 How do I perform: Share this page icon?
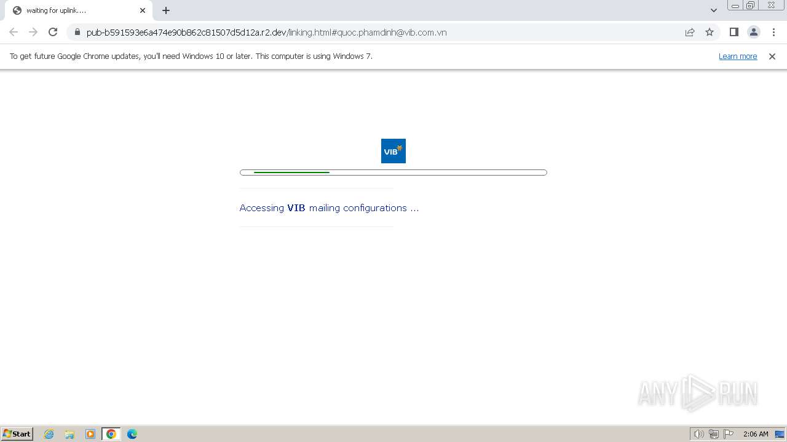690,32
